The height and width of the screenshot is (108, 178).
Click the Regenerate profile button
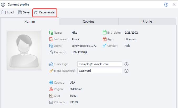[x=44, y=12]
